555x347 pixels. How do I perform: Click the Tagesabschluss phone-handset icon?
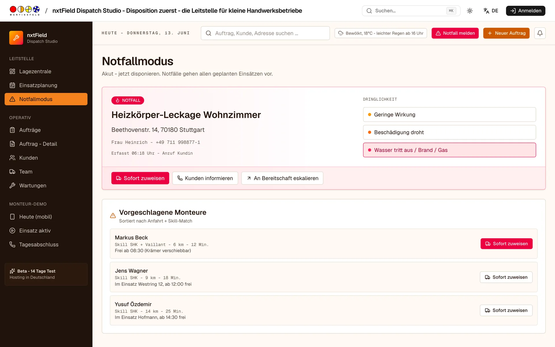tap(12, 245)
